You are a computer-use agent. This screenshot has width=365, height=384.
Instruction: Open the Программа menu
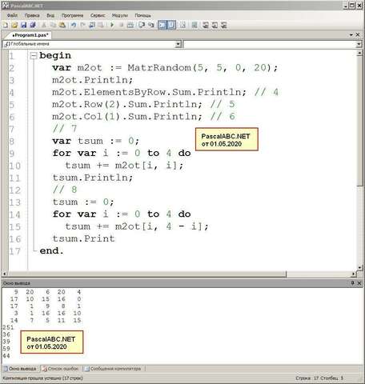(x=72, y=15)
